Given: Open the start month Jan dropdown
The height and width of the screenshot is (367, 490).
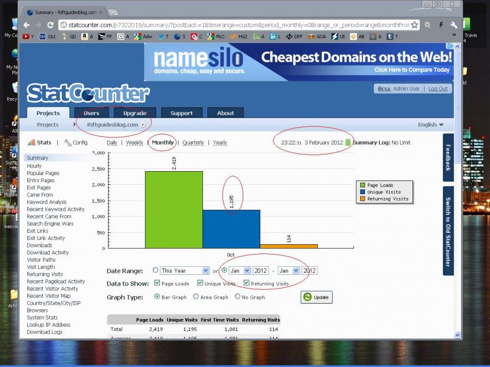Looking at the screenshot, I should pos(240,270).
